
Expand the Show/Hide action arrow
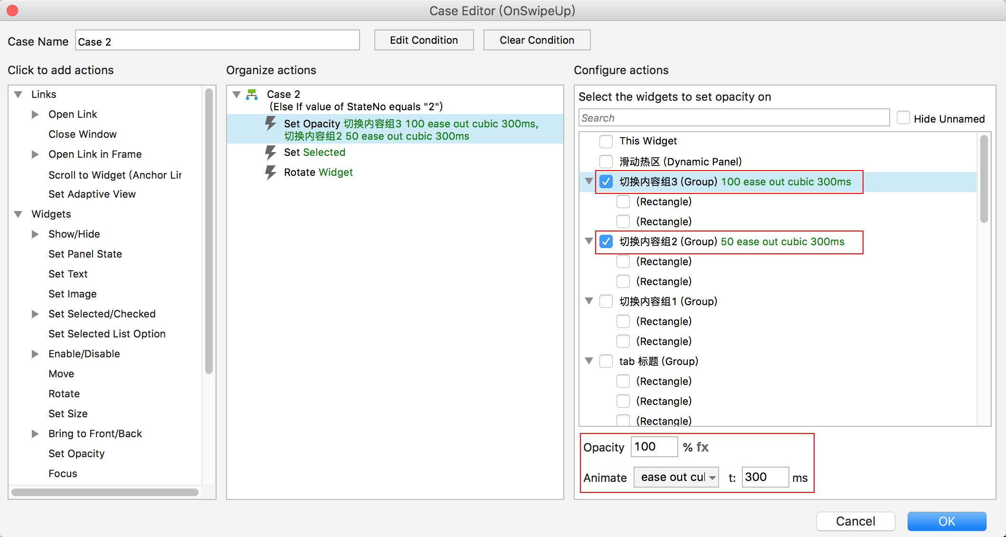(35, 234)
